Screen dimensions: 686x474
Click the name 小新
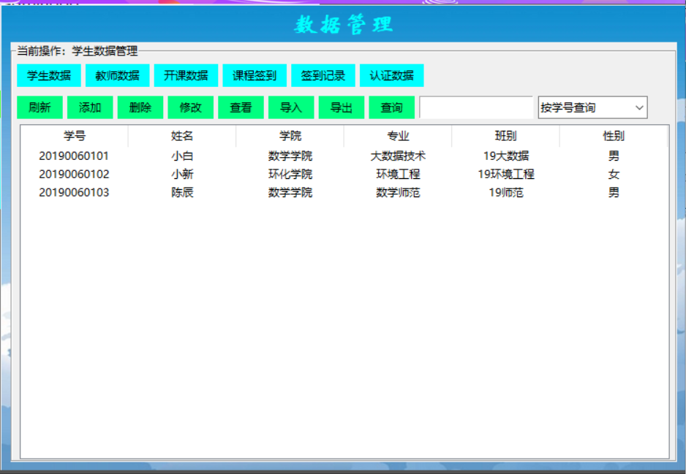coord(182,175)
